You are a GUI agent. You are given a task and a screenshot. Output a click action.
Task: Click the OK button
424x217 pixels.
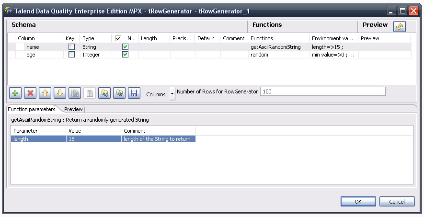(x=358, y=202)
